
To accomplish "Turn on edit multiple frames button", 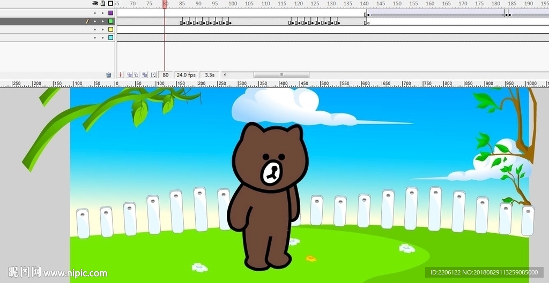I will pyautogui.click(x=145, y=75).
